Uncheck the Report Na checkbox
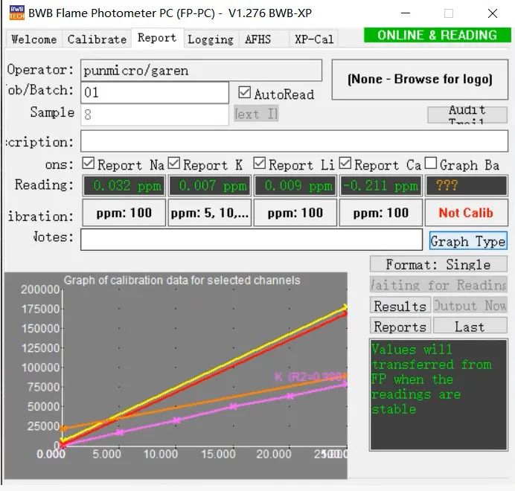This screenshot has height=491, width=515. (x=89, y=164)
